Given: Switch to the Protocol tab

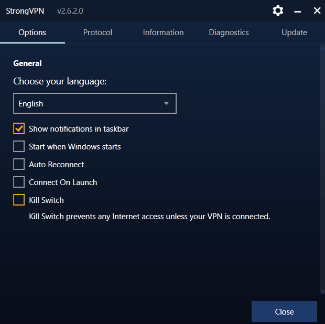Looking at the screenshot, I should point(97,33).
